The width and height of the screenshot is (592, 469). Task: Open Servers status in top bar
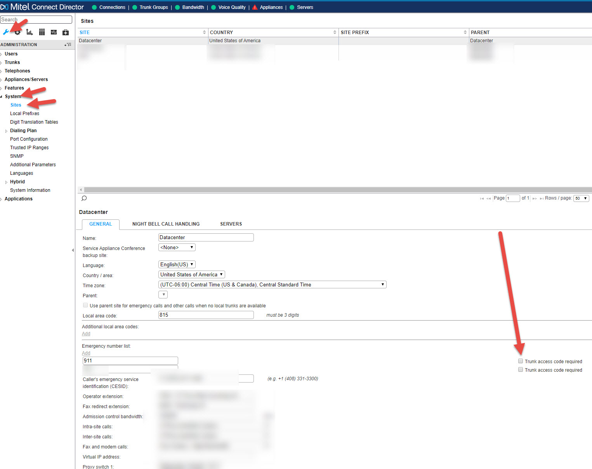click(301, 7)
